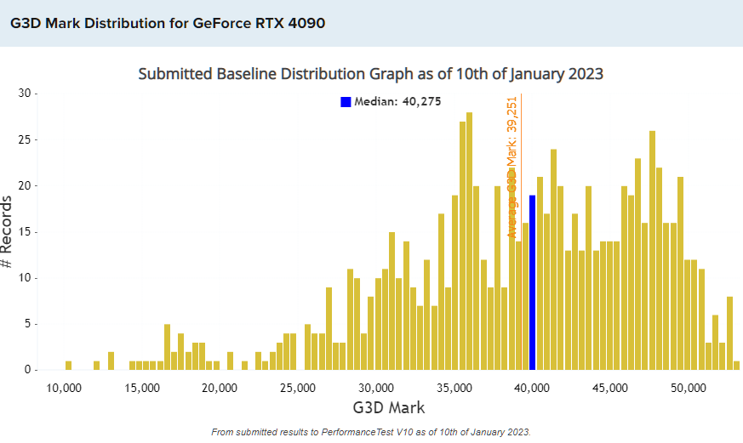Click the "10,000" x-axis label
The height and width of the screenshot is (443, 743).
[x=64, y=388]
